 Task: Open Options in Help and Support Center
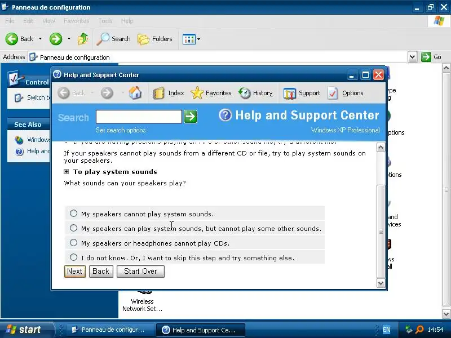point(346,93)
